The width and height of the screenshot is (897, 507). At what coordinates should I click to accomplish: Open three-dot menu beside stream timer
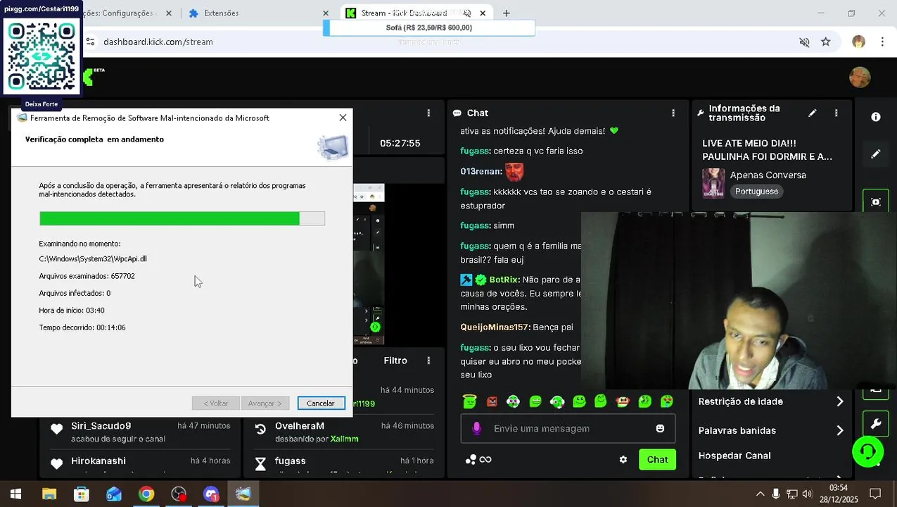[x=428, y=113]
